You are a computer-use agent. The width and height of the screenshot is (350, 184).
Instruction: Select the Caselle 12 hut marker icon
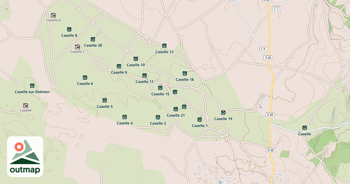tap(164, 46)
